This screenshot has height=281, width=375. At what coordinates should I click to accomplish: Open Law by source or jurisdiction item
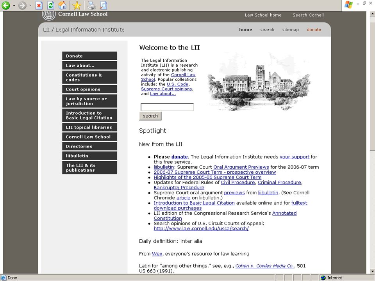(x=90, y=101)
